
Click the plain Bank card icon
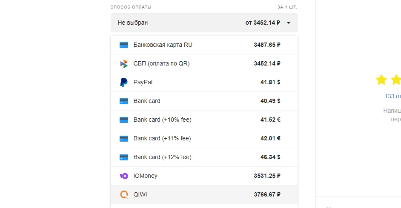pos(124,101)
